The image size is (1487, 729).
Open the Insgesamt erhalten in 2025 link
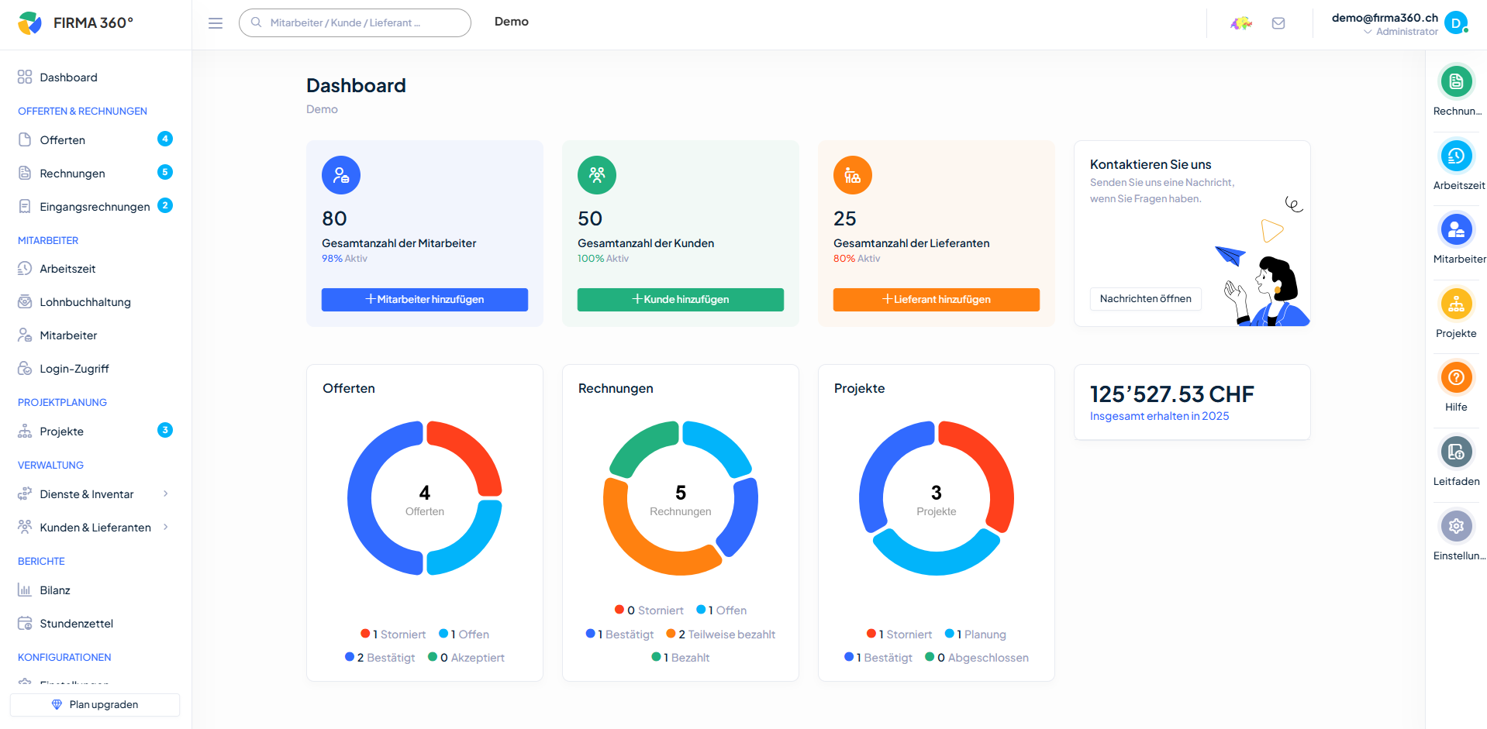coord(1158,415)
